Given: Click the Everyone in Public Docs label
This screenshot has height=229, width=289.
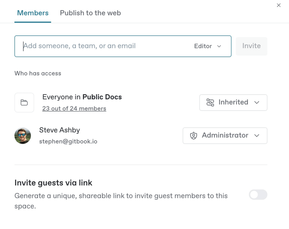Looking at the screenshot, I should coord(82,97).
